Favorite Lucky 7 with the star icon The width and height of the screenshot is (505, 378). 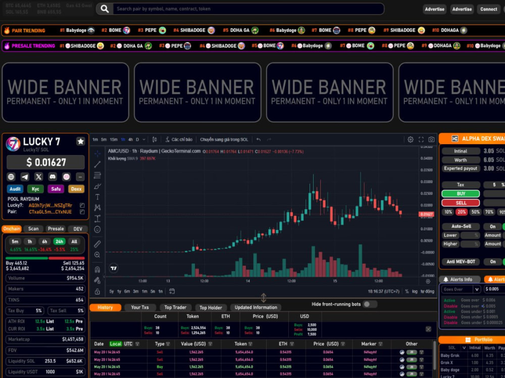pos(80,141)
